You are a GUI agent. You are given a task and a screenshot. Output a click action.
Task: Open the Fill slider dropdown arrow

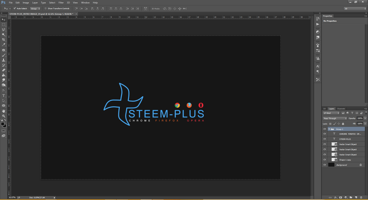click(x=365, y=124)
